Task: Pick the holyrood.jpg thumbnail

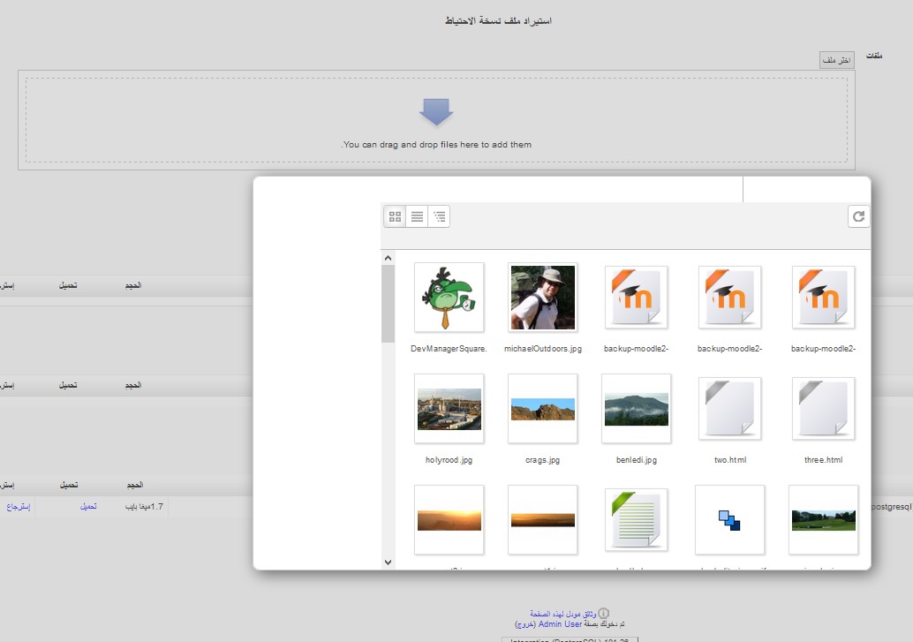Action: (449, 408)
